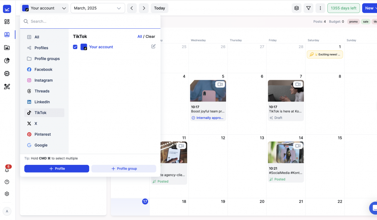
Task: Open the settings gear in sidebar
Action: pos(7,194)
